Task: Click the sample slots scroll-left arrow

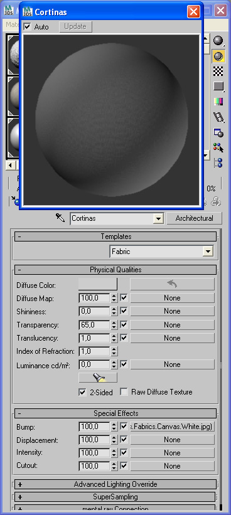Action: tap(10, 165)
